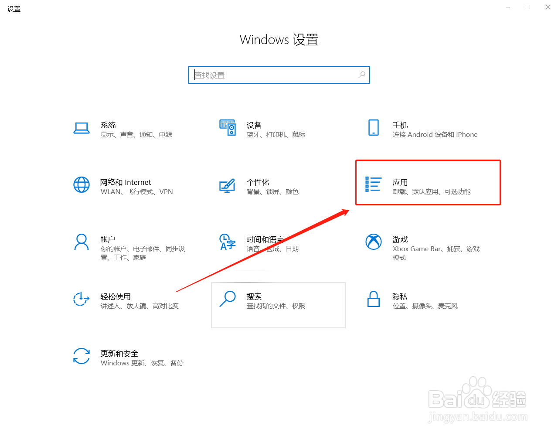This screenshot has width=558, height=436.
Task: Minimize the Settings window
Action: (508, 7)
